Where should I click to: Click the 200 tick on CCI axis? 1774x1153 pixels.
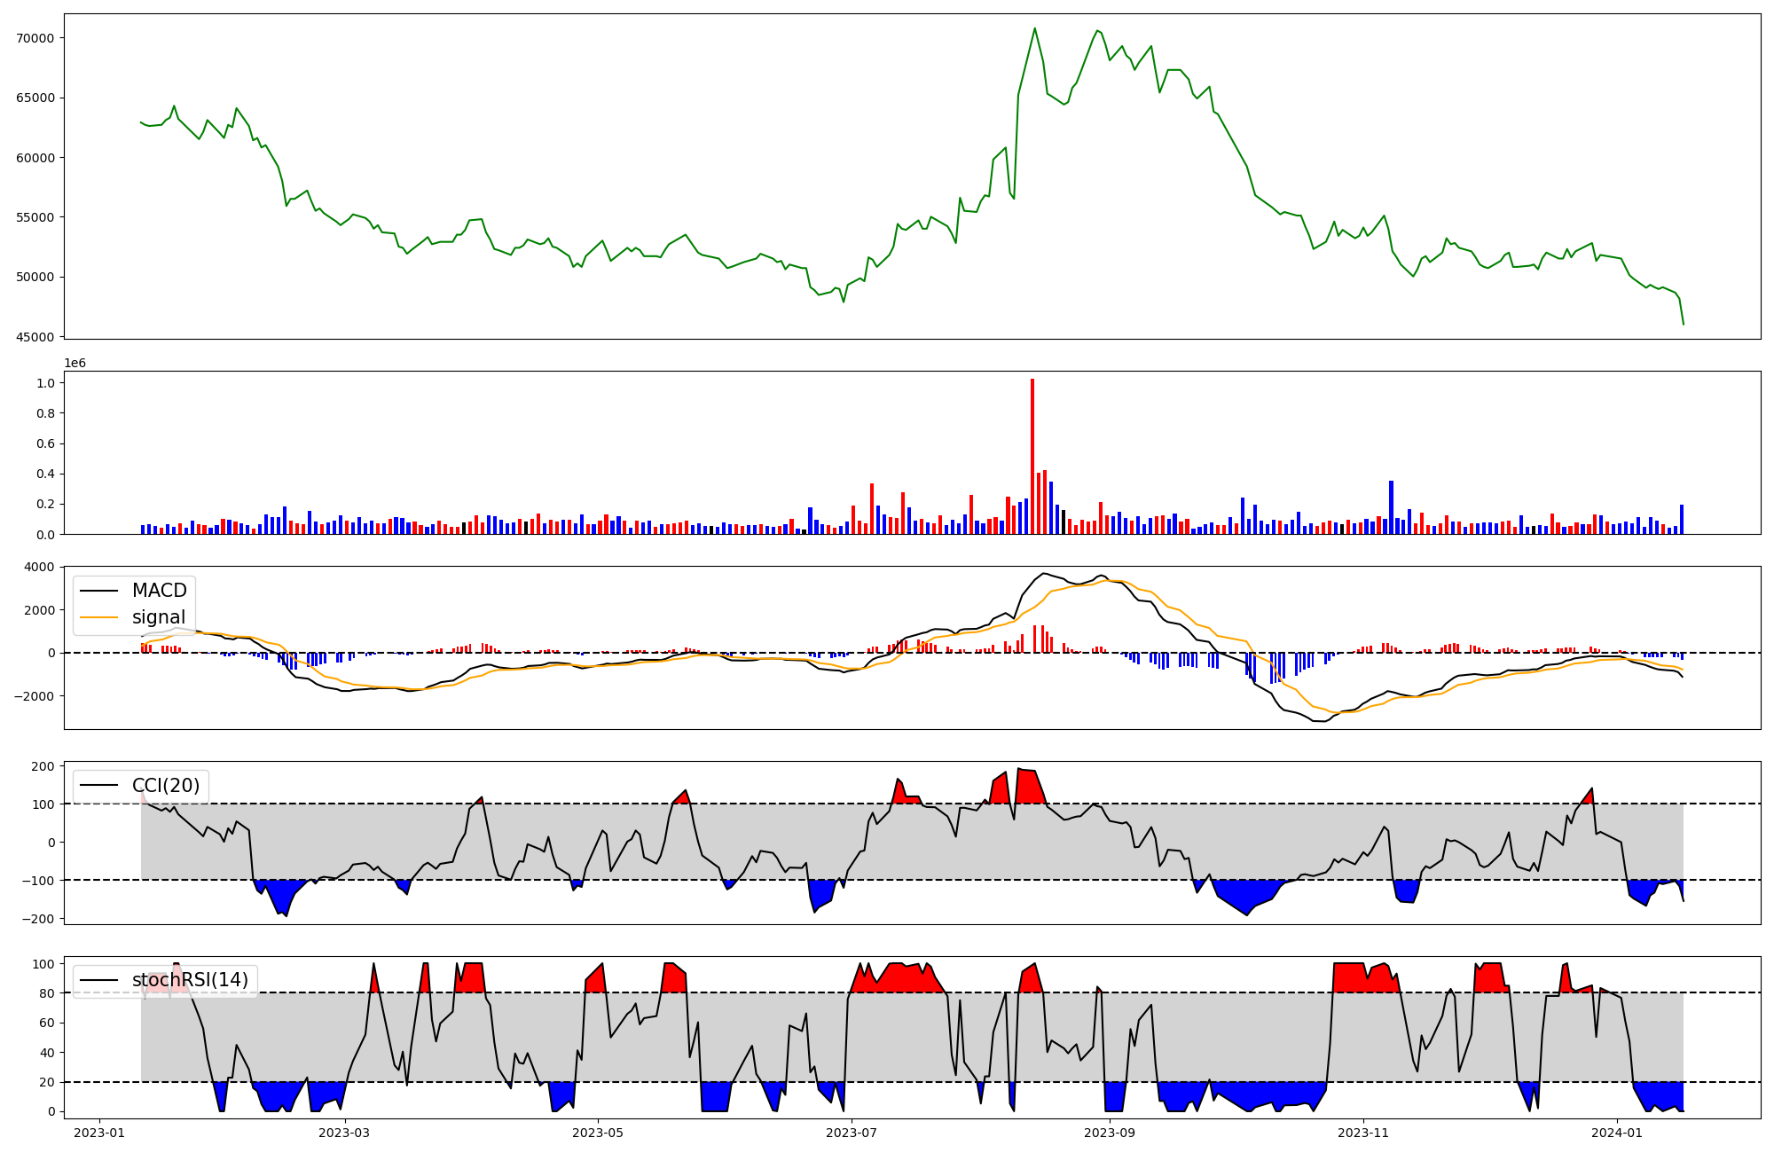coord(43,766)
